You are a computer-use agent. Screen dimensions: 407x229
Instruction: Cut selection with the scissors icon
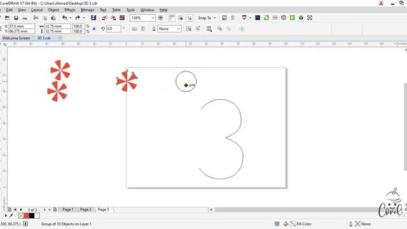[36, 18]
